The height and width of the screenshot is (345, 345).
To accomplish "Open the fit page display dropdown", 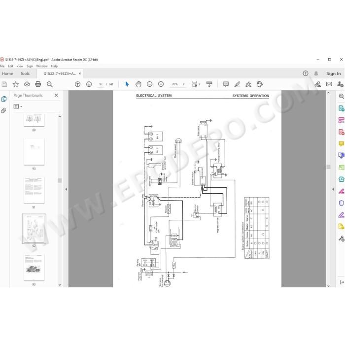I will (196, 84).
